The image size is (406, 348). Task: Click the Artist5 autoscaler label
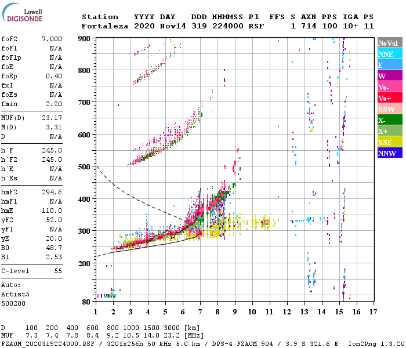click(15, 295)
